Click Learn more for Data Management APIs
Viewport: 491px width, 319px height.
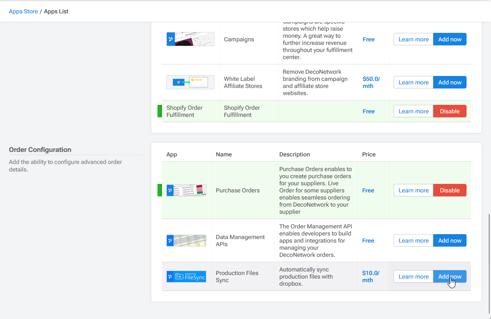click(x=413, y=240)
